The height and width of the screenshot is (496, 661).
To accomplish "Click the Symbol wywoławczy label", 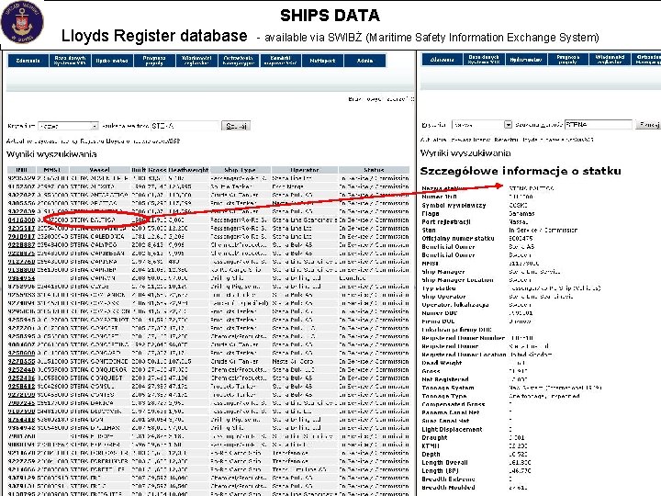I will 454,206.
